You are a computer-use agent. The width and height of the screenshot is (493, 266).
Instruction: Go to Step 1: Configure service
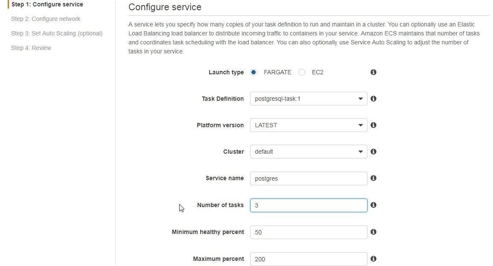pyautogui.click(x=47, y=4)
